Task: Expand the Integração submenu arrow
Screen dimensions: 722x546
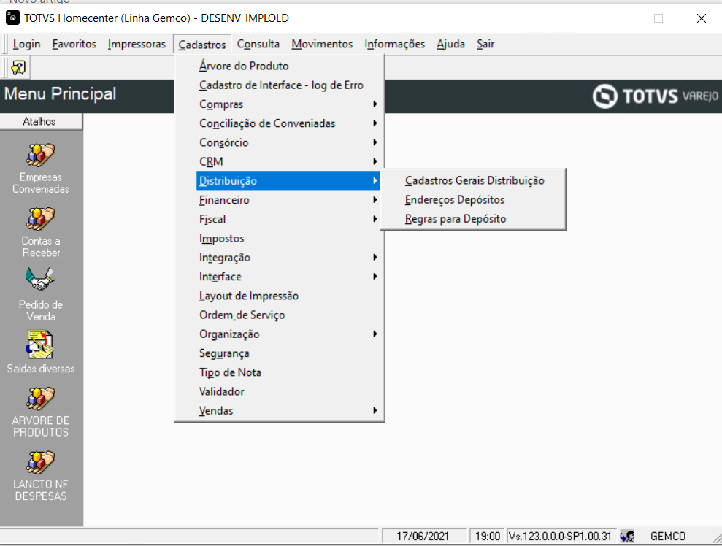Action: (375, 258)
